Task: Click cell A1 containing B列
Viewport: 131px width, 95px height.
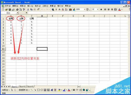Action: (x=11, y=19)
